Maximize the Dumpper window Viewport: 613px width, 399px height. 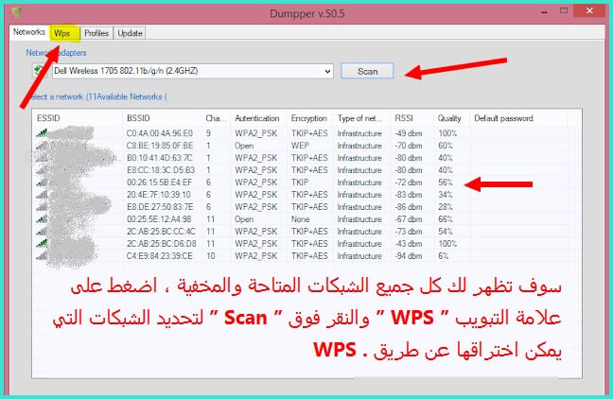(564, 11)
